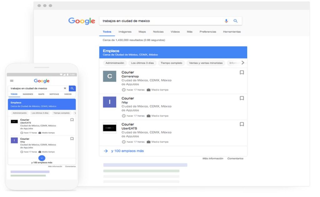Switch to NOTICIAS tab on the phone
This screenshot has height=197, width=320.
coord(54,94)
